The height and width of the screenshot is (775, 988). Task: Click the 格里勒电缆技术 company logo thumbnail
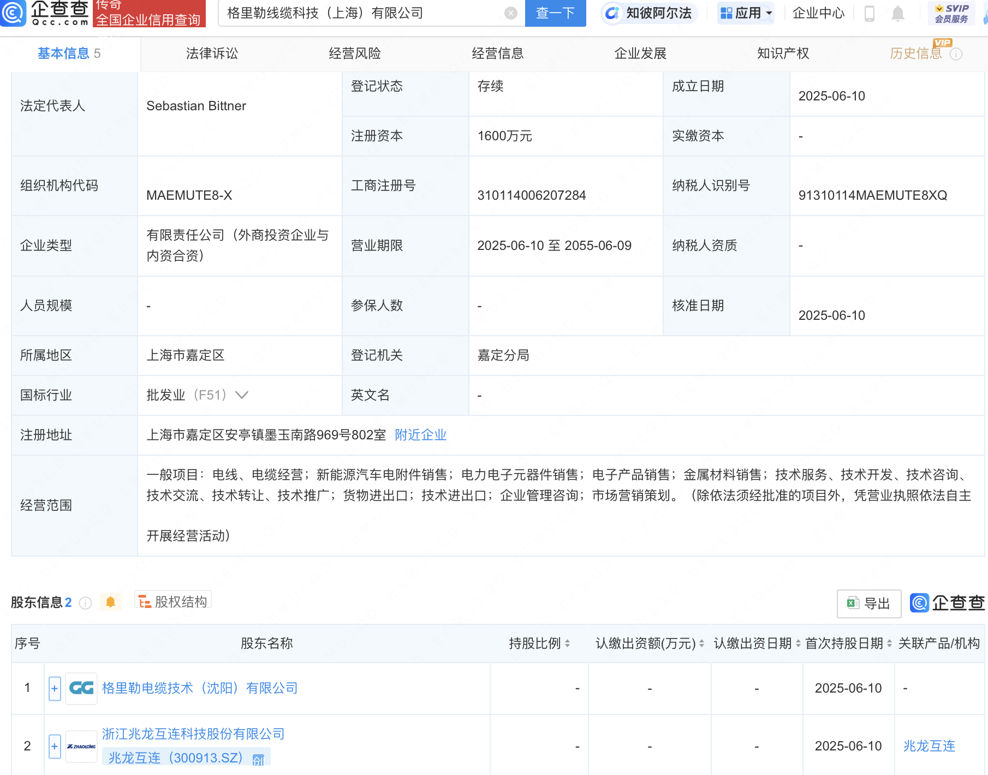pyautogui.click(x=81, y=688)
